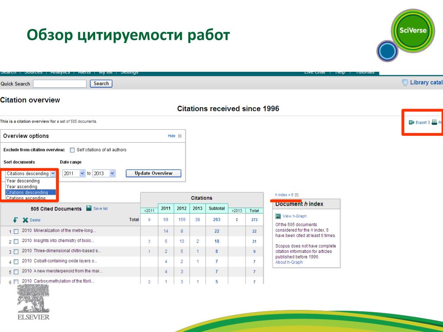Click total 2012 citations value 156
The height and width of the screenshot is (332, 443).
click(x=182, y=220)
